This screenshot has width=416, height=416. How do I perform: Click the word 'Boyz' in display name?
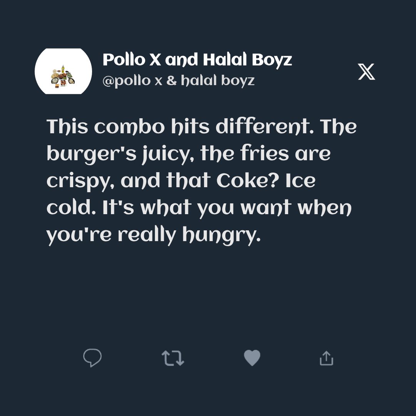272,60
